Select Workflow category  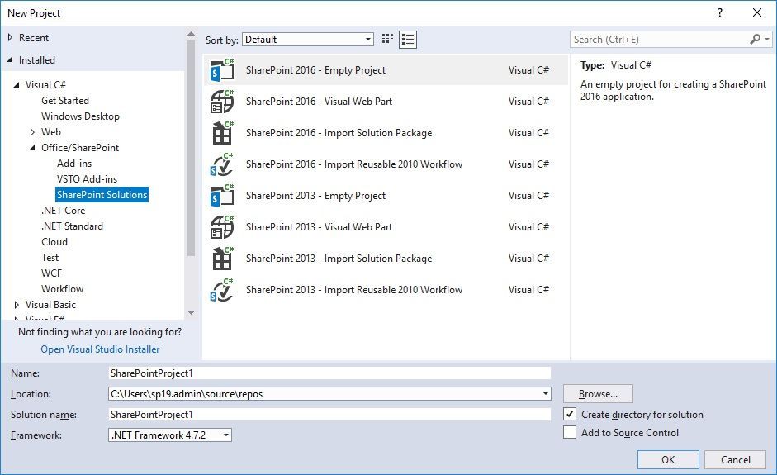[63, 289]
